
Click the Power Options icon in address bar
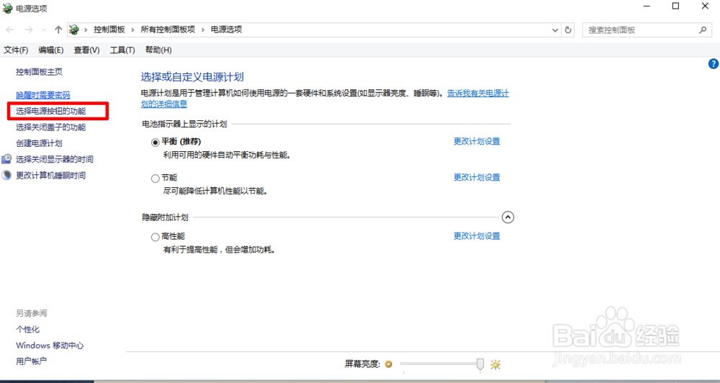click(x=74, y=30)
